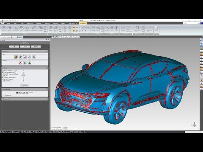Image resolution: width=203 pixels, height=152 pixels.
Task: Click the Shell tool in Offset group
Action: point(112,29)
